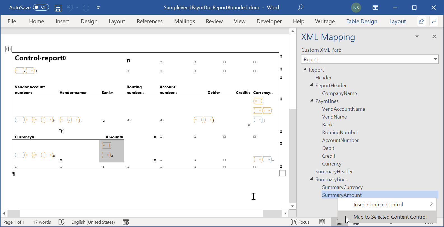444x227 pixels.
Task: Click vertical scrollbar down arrow
Action: coord(292,206)
